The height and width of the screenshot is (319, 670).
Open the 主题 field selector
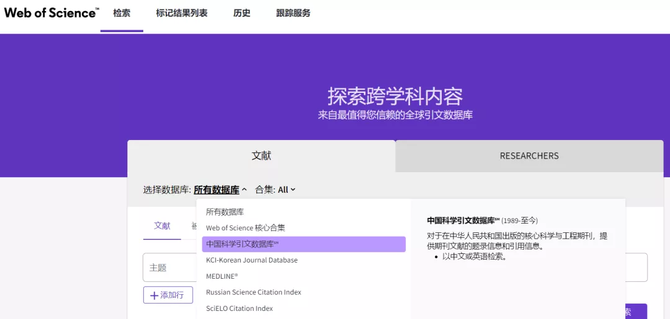(x=169, y=268)
